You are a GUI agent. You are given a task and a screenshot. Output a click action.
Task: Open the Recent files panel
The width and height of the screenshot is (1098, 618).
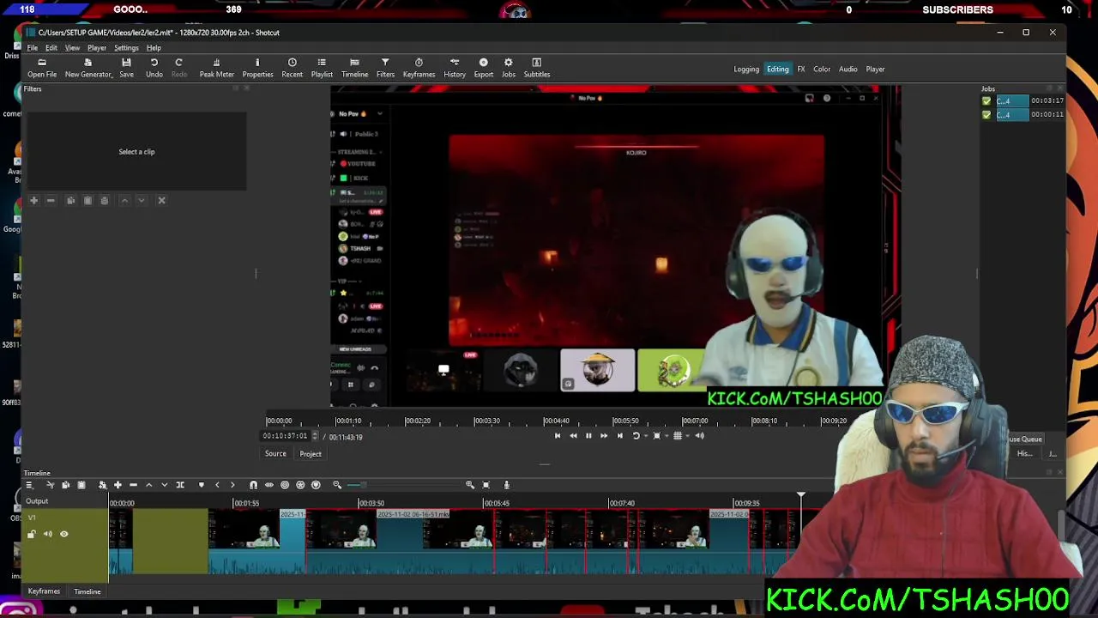(292, 68)
